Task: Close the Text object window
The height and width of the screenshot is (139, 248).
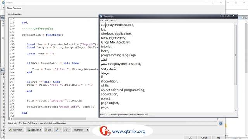Action: 233,16
